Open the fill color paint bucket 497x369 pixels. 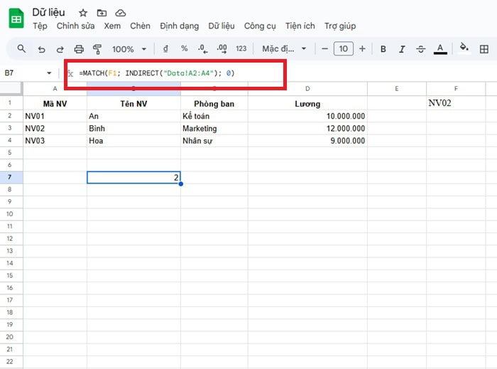pyautogui.click(x=464, y=49)
